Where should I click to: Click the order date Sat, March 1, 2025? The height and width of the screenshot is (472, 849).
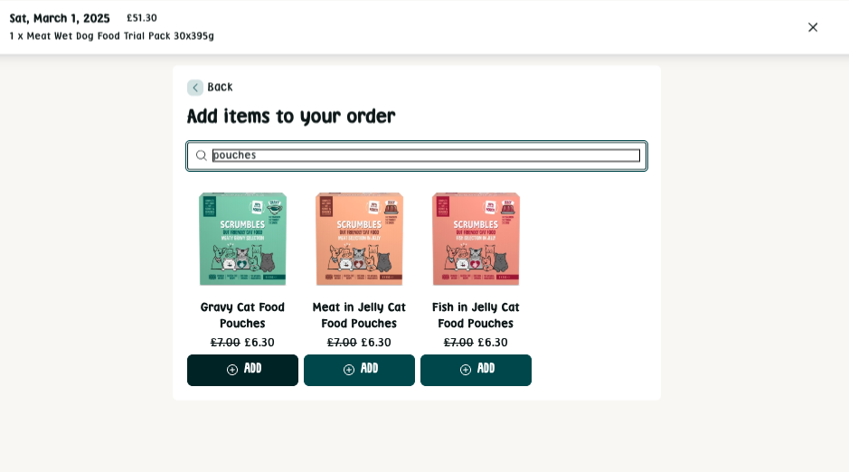pyautogui.click(x=60, y=18)
